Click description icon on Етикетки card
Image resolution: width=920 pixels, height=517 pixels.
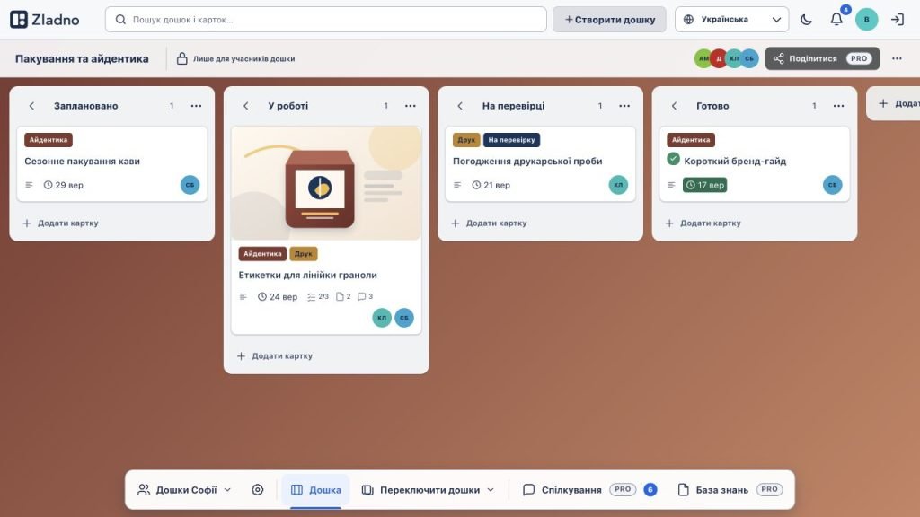pyautogui.click(x=243, y=296)
